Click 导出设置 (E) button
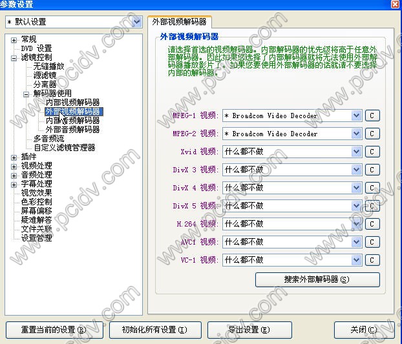Screen dimensions: 402x344 (x=249, y=330)
